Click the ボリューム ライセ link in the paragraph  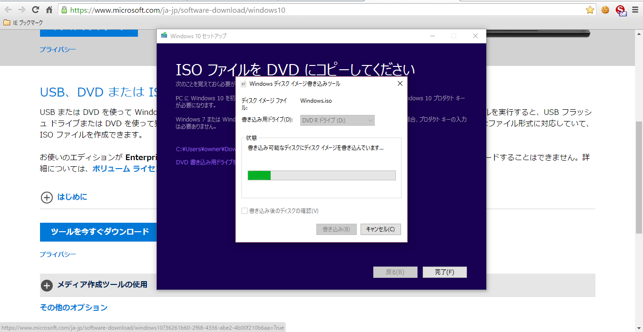coord(124,169)
